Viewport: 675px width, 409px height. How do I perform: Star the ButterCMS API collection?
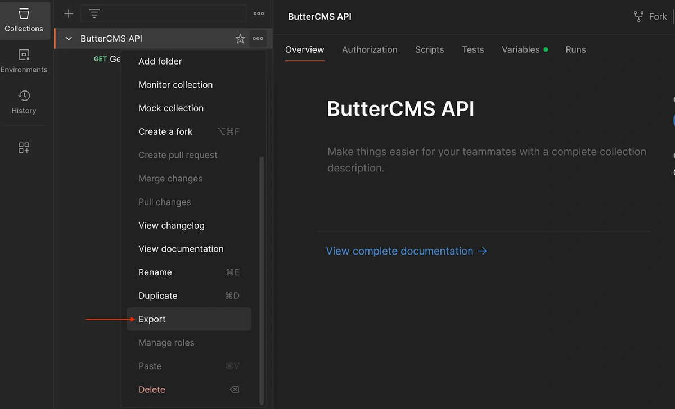click(x=240, y=39)
